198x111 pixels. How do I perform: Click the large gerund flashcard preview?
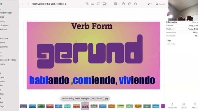[93, 55]
